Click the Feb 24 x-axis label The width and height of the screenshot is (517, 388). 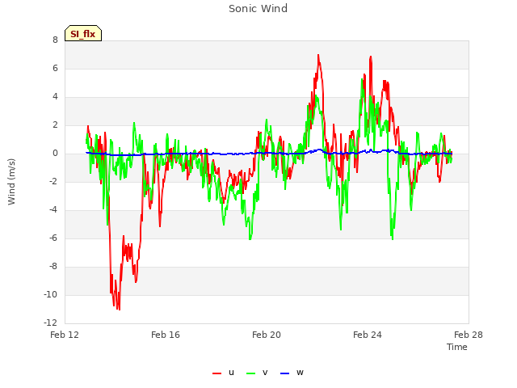click(368, 335)
